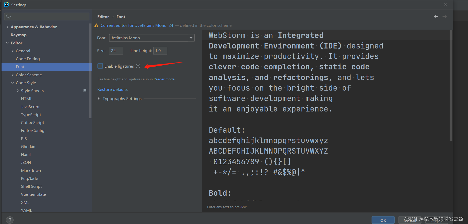Open JavaScript code style
The width and height of the screenshot is (468, 224).
point(30,107)
